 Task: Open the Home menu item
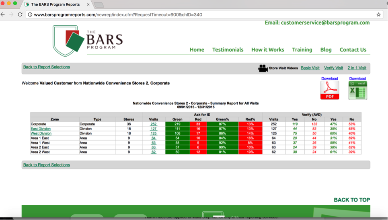point(197,50)
